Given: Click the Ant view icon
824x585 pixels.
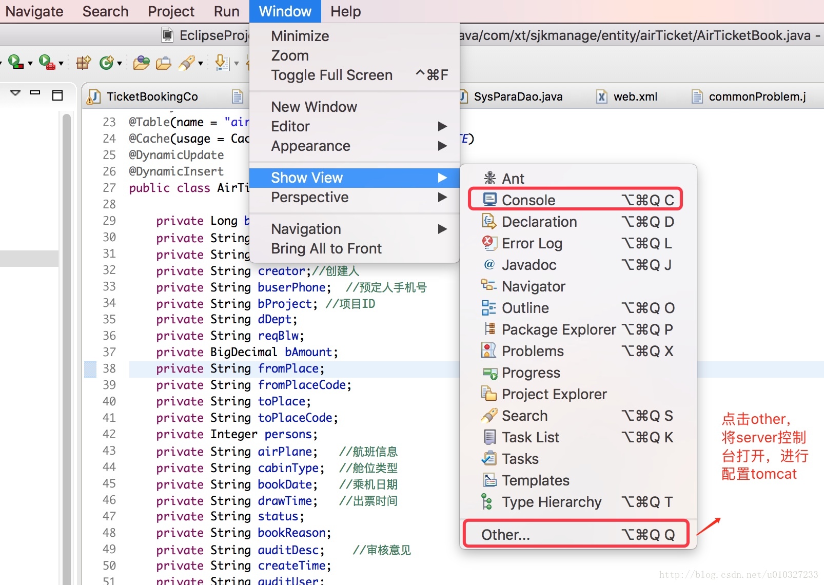Looking at the screenshot, I should (x=490, y=178).
